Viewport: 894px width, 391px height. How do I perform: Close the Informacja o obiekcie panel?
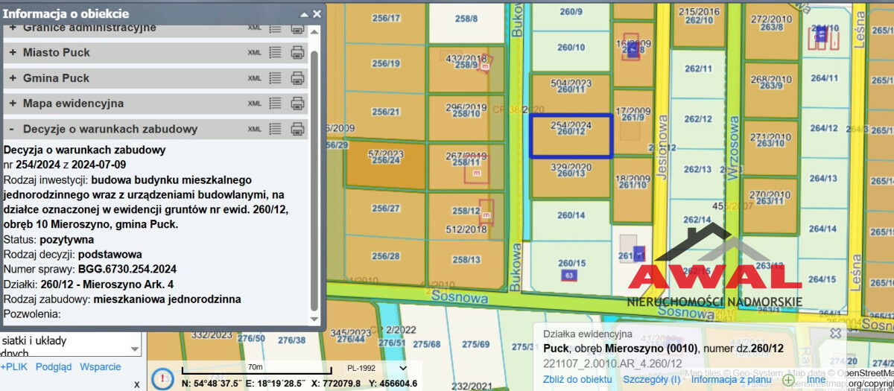click(317, 14)
